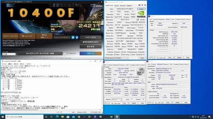213x119 pixels.
Task: Click the 設定変更 button in benchmark
Action: pos(91,47)
